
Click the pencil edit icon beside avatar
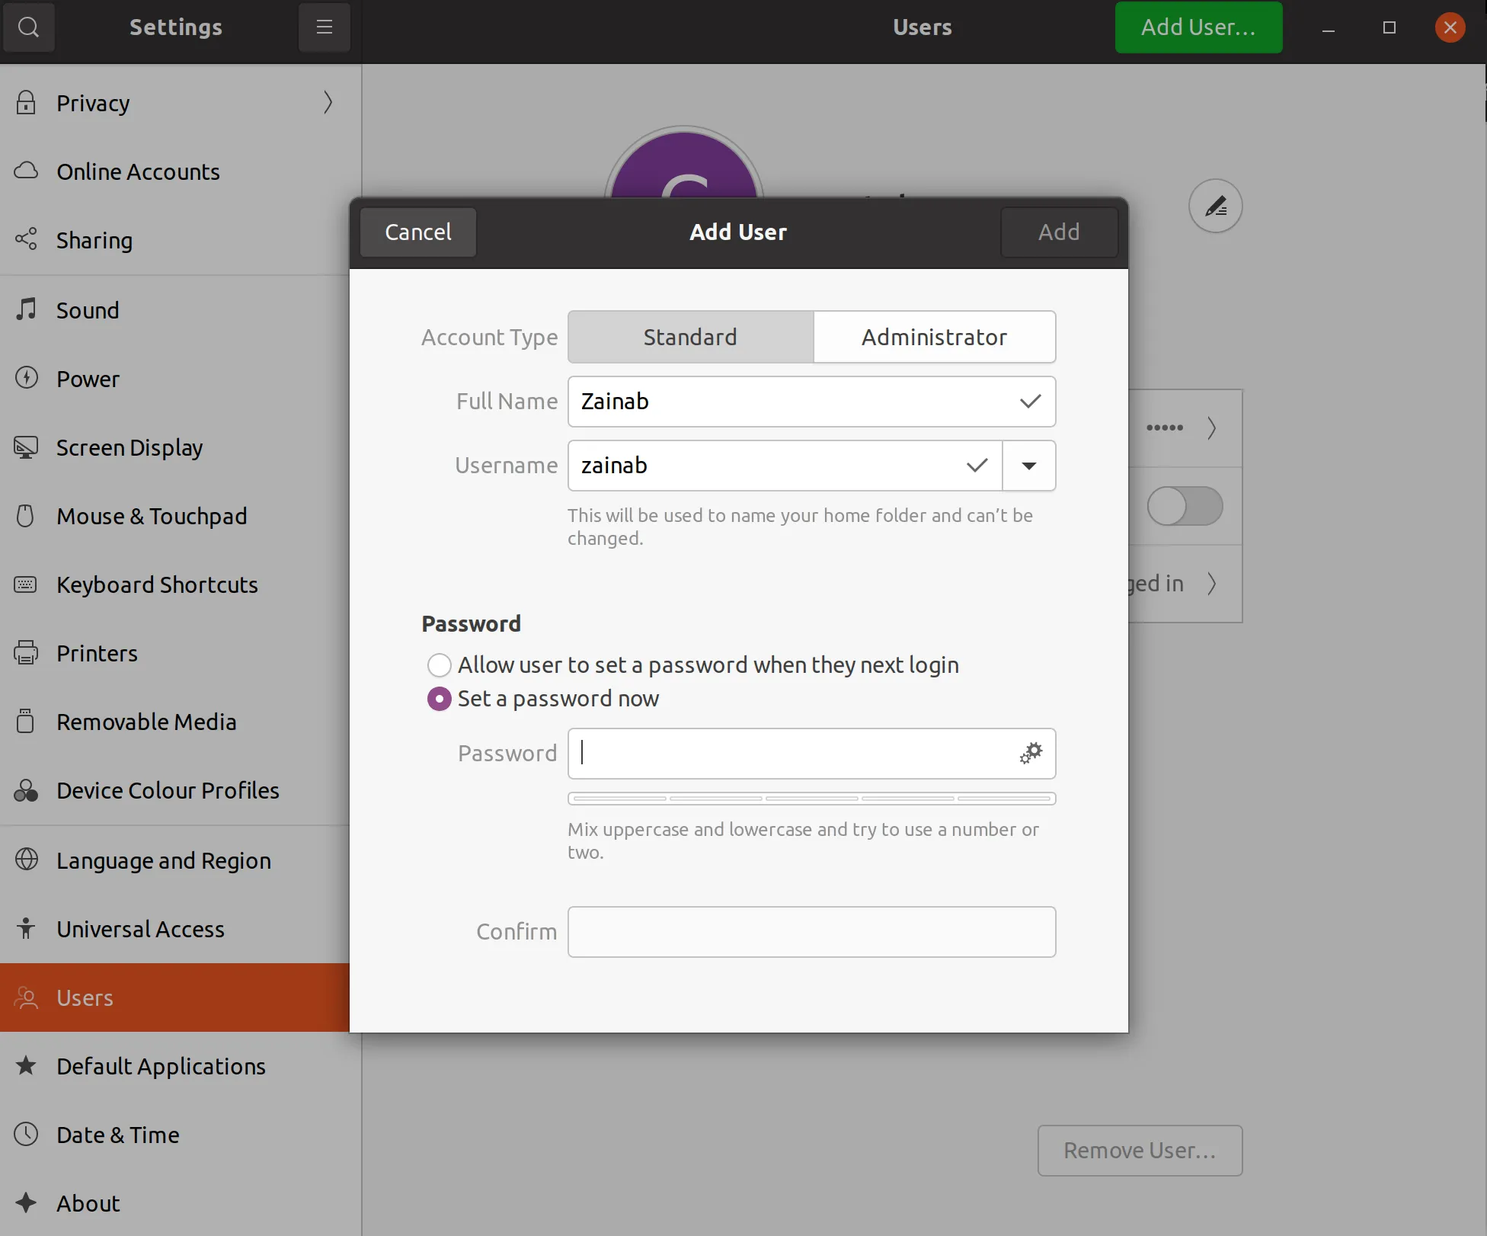pos(1215,206)
